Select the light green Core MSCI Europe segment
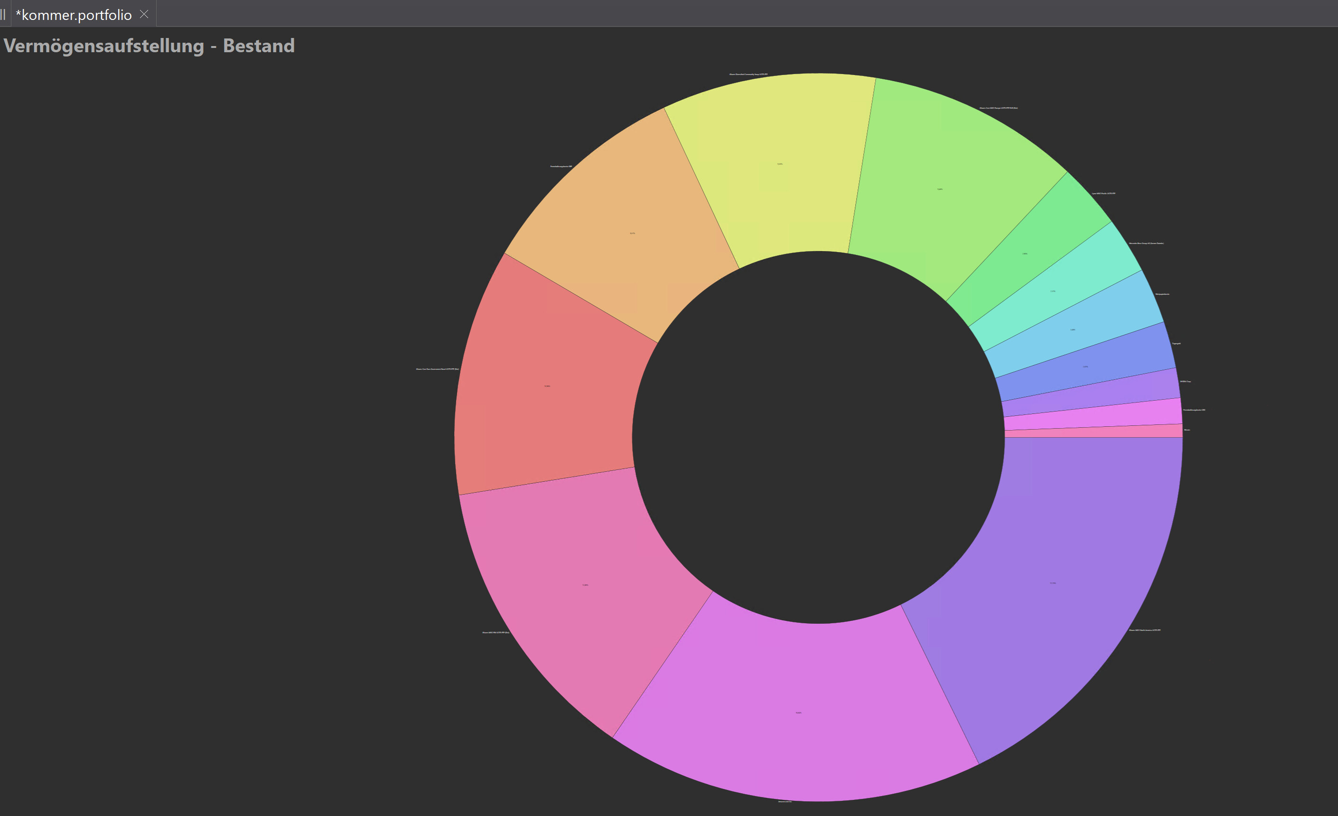The image size is (1338, 816). 941,189
